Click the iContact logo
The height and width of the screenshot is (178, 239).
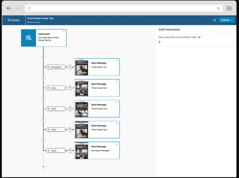(x=14, y=20)
